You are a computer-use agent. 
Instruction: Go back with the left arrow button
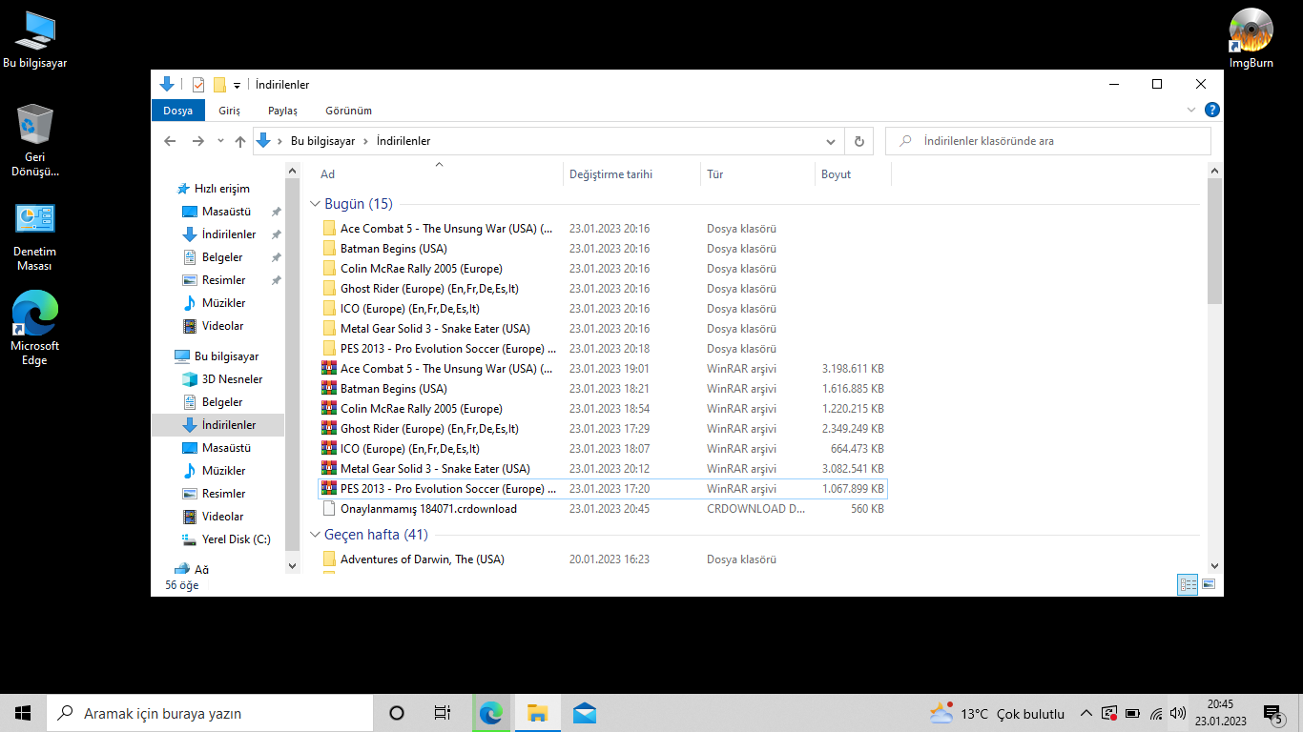[170, 141]
